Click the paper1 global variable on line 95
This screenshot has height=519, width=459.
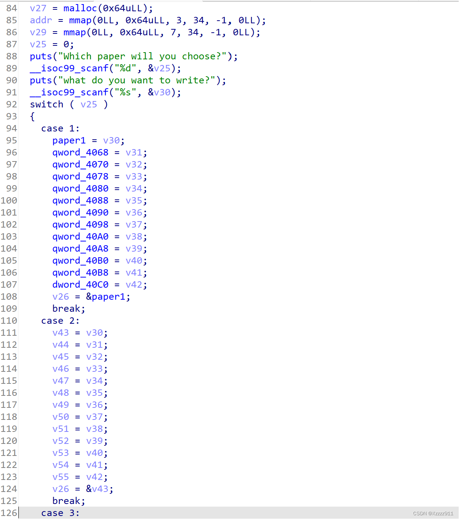69,140
